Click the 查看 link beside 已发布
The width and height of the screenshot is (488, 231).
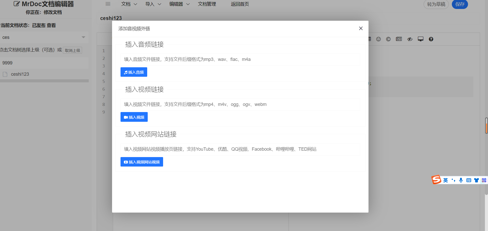tap(51, 25)
